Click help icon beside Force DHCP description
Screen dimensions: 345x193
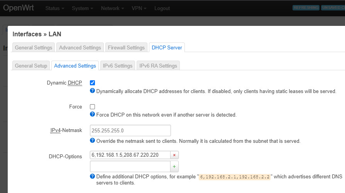pyautogui.click(x=92, y=115)
